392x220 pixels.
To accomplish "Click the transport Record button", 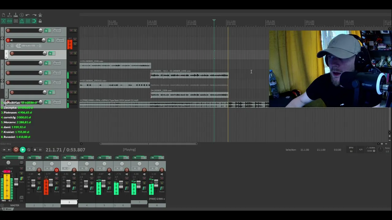I will pos(16,150).
